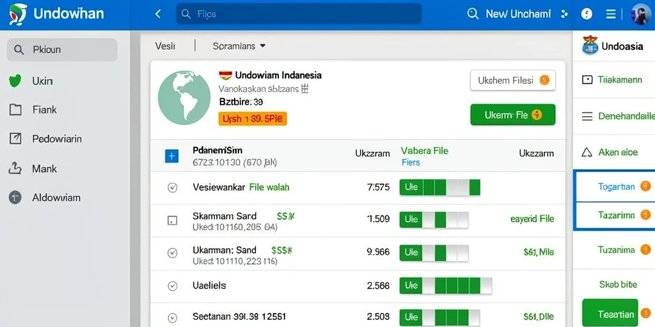Click the green Ukerm Fle button
Viewport: 655px width, 327px height.
tap(513, 115)
